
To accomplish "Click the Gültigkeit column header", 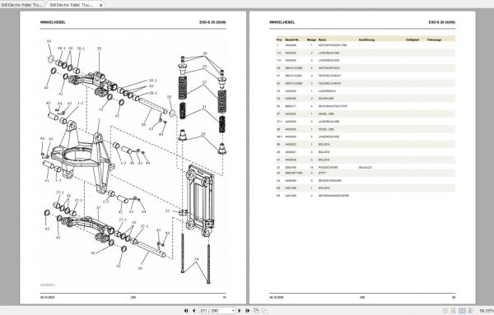I will point(412,40).
